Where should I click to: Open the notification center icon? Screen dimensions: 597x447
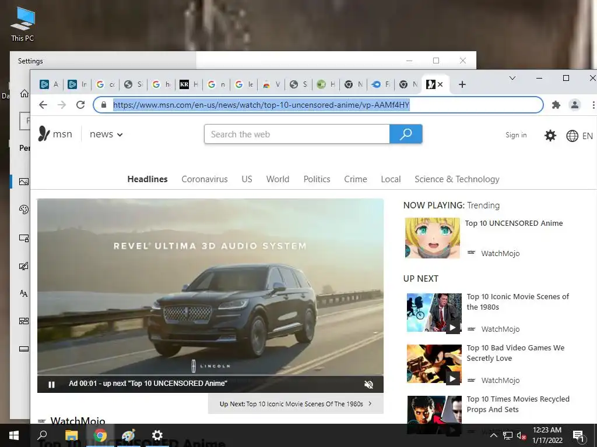tap(578, 436)
